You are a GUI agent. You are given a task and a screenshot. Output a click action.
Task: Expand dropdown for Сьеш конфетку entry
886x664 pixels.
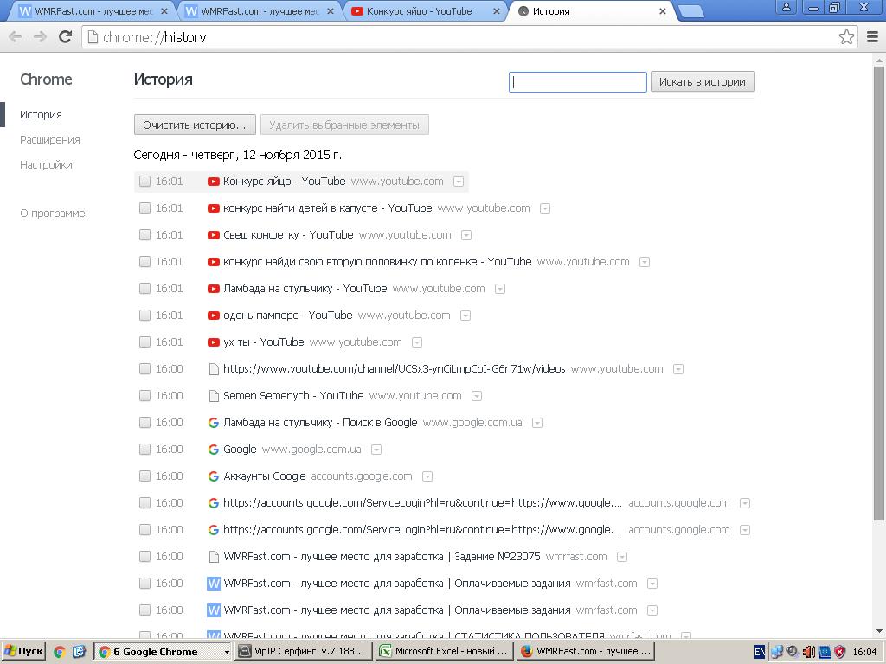[x=466, y=235]
